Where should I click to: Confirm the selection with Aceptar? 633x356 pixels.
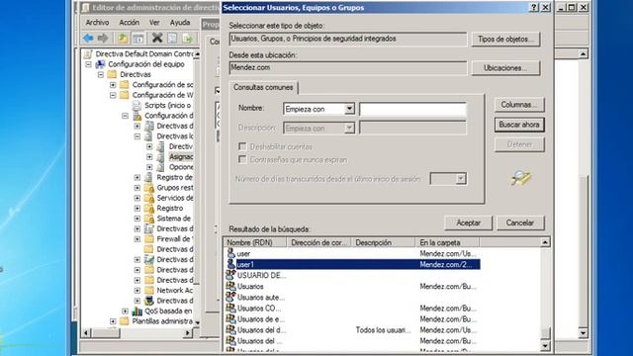(x=468, y=222)
